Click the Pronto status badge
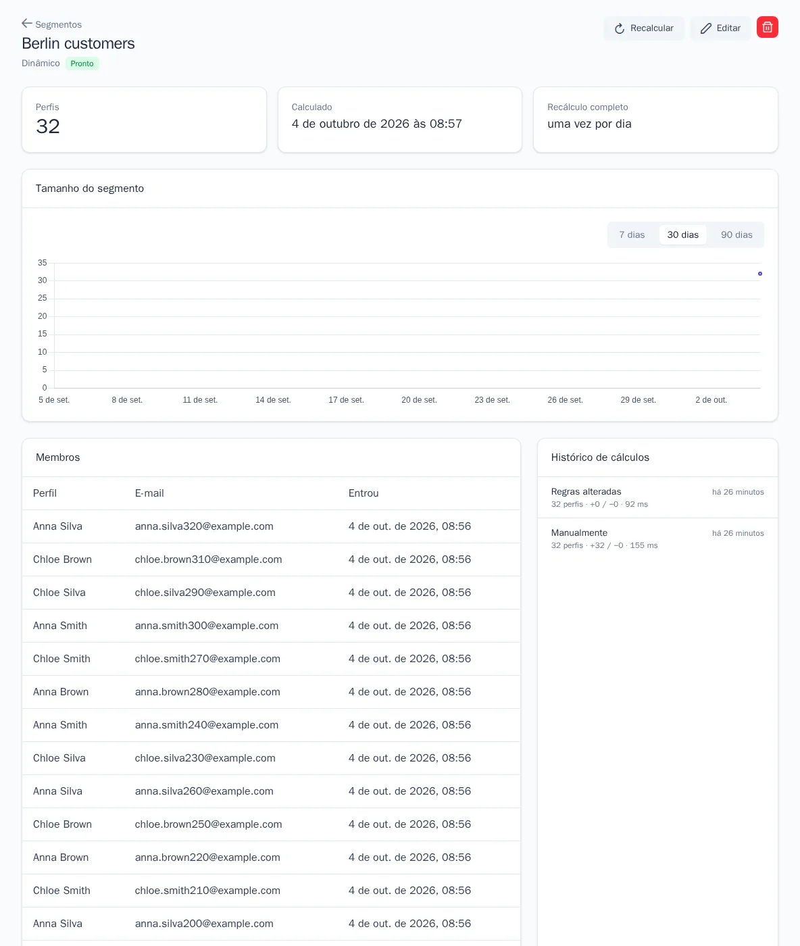The image size is (800, 946). click(82, 64)
